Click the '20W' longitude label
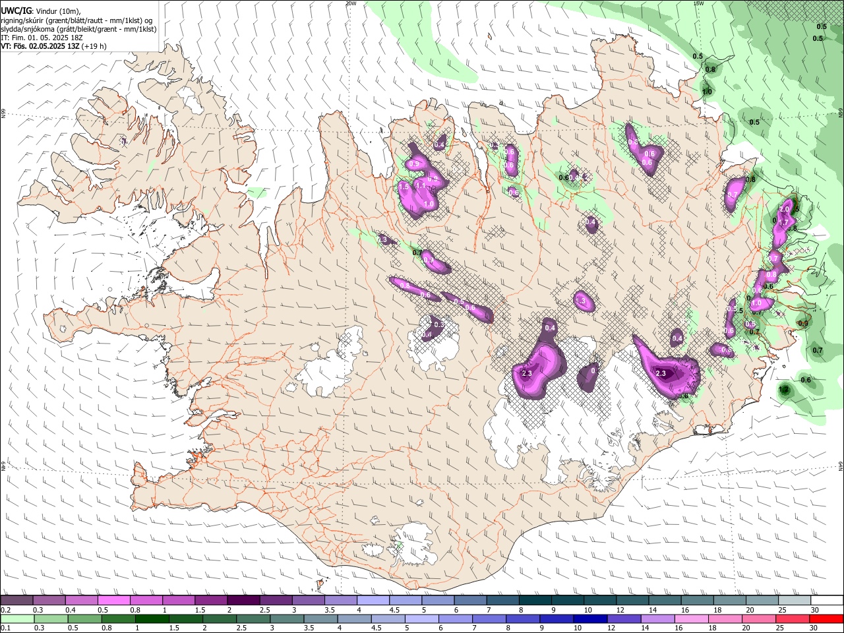The height and width of the screenshot is (633, 844). pyautogui.click(x=351, y=3)
